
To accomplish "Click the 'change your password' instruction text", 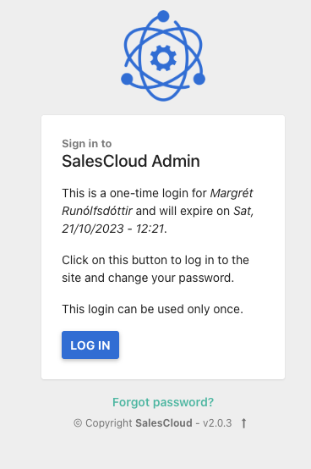I will (171, 278).
